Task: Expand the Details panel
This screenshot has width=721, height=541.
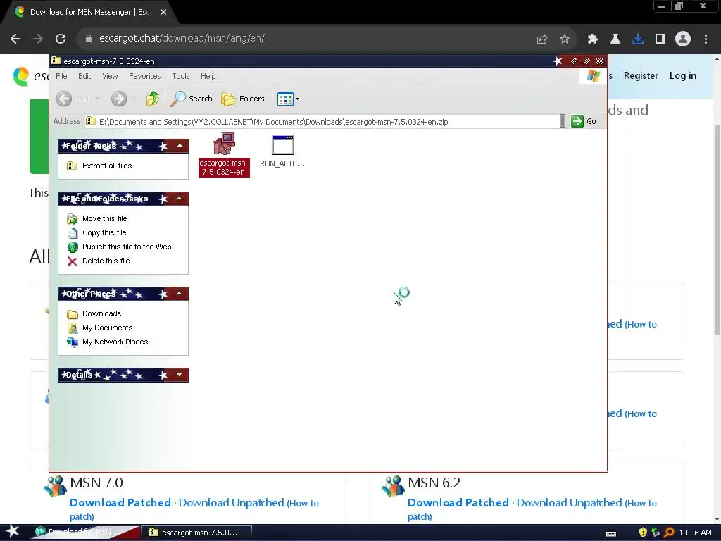Action: click(x=180, y=375)
